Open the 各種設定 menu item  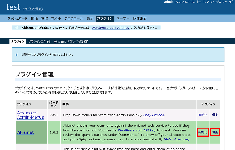[139, 18]
